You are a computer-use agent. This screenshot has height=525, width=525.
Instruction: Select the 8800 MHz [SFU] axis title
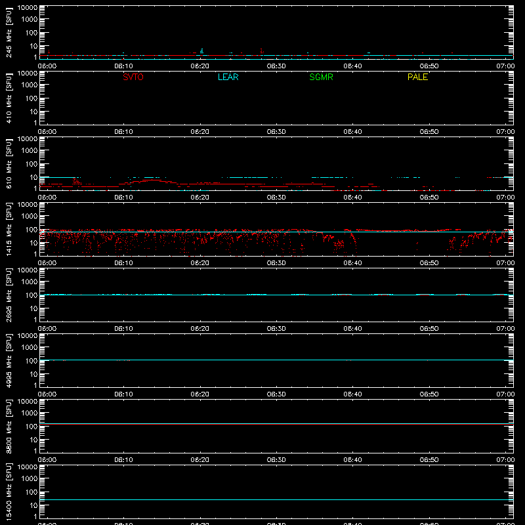[x=9, y=426]
